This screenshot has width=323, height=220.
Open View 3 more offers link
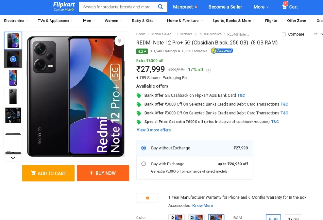pos(154,130)
